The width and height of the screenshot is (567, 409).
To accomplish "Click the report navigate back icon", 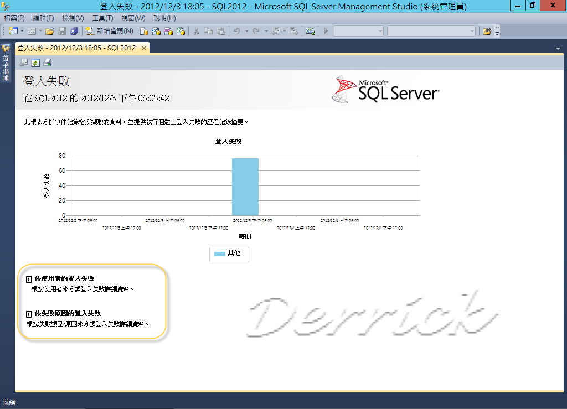I will (23, 63).
